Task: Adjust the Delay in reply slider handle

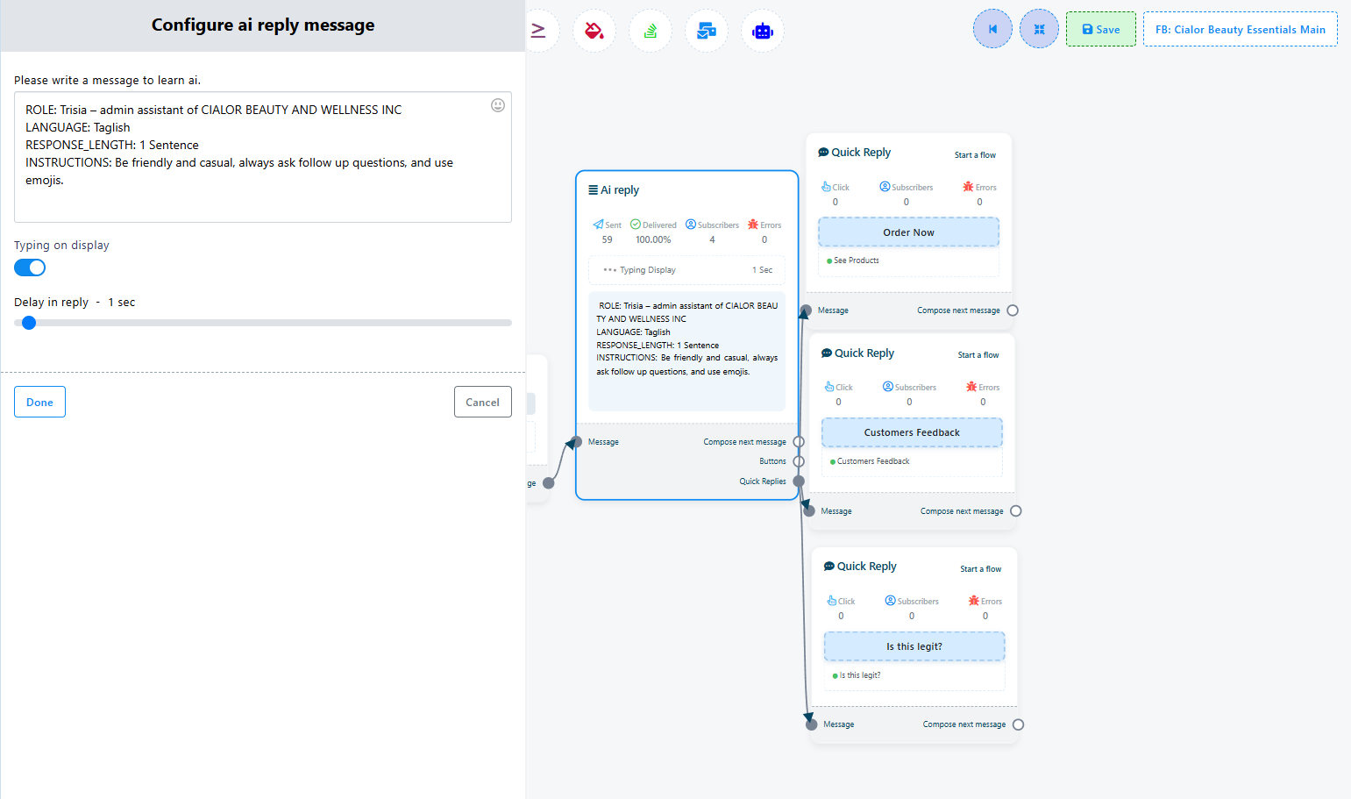Action: coord(29,323)
